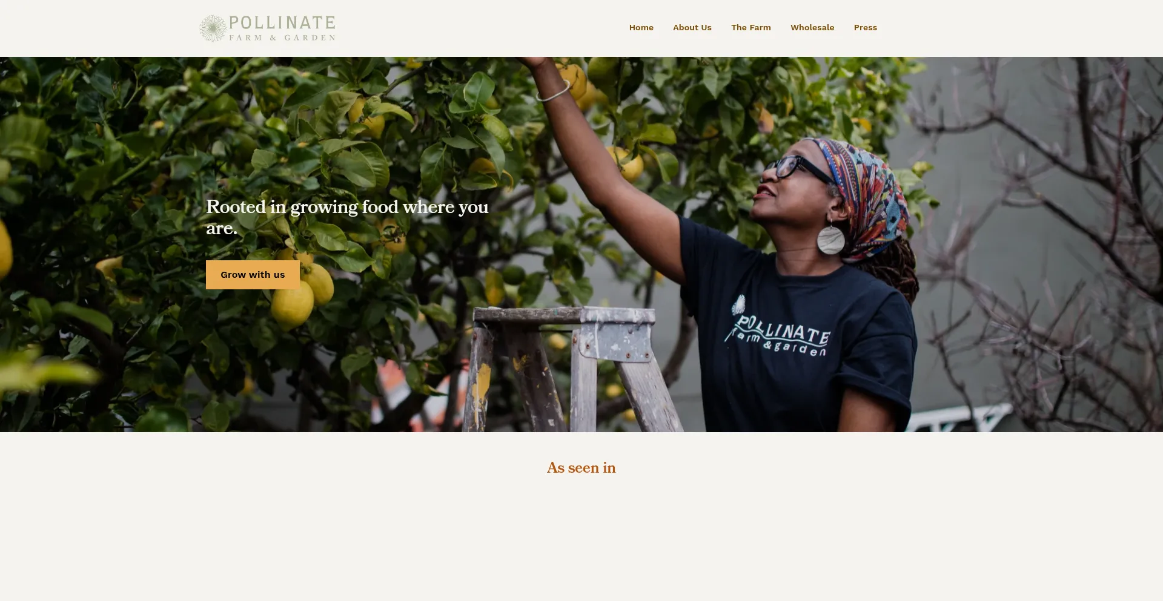Click the 'Rooted in growing food' headline
Viewport: 1163px width, 601px height.
(x=347, y=217)
